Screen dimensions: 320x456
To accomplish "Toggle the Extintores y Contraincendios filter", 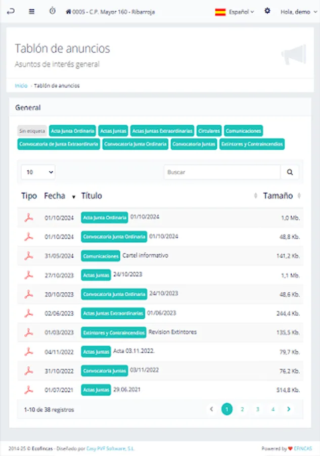I will 252,144.
